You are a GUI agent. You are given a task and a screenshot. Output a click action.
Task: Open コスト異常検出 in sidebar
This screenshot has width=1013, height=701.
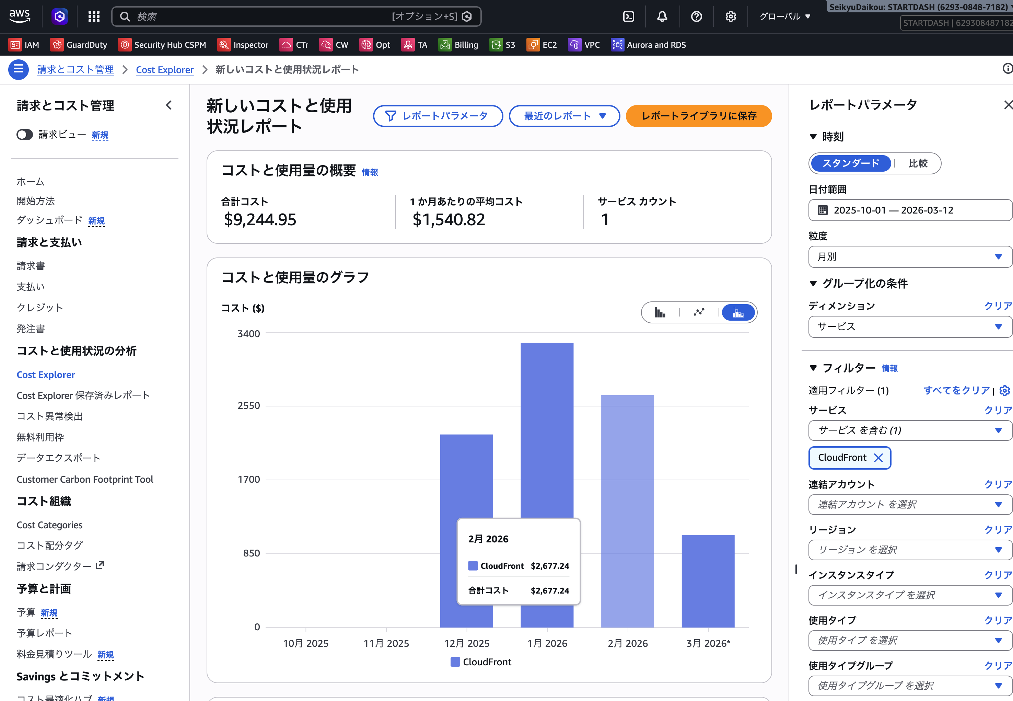coord(50,416)
